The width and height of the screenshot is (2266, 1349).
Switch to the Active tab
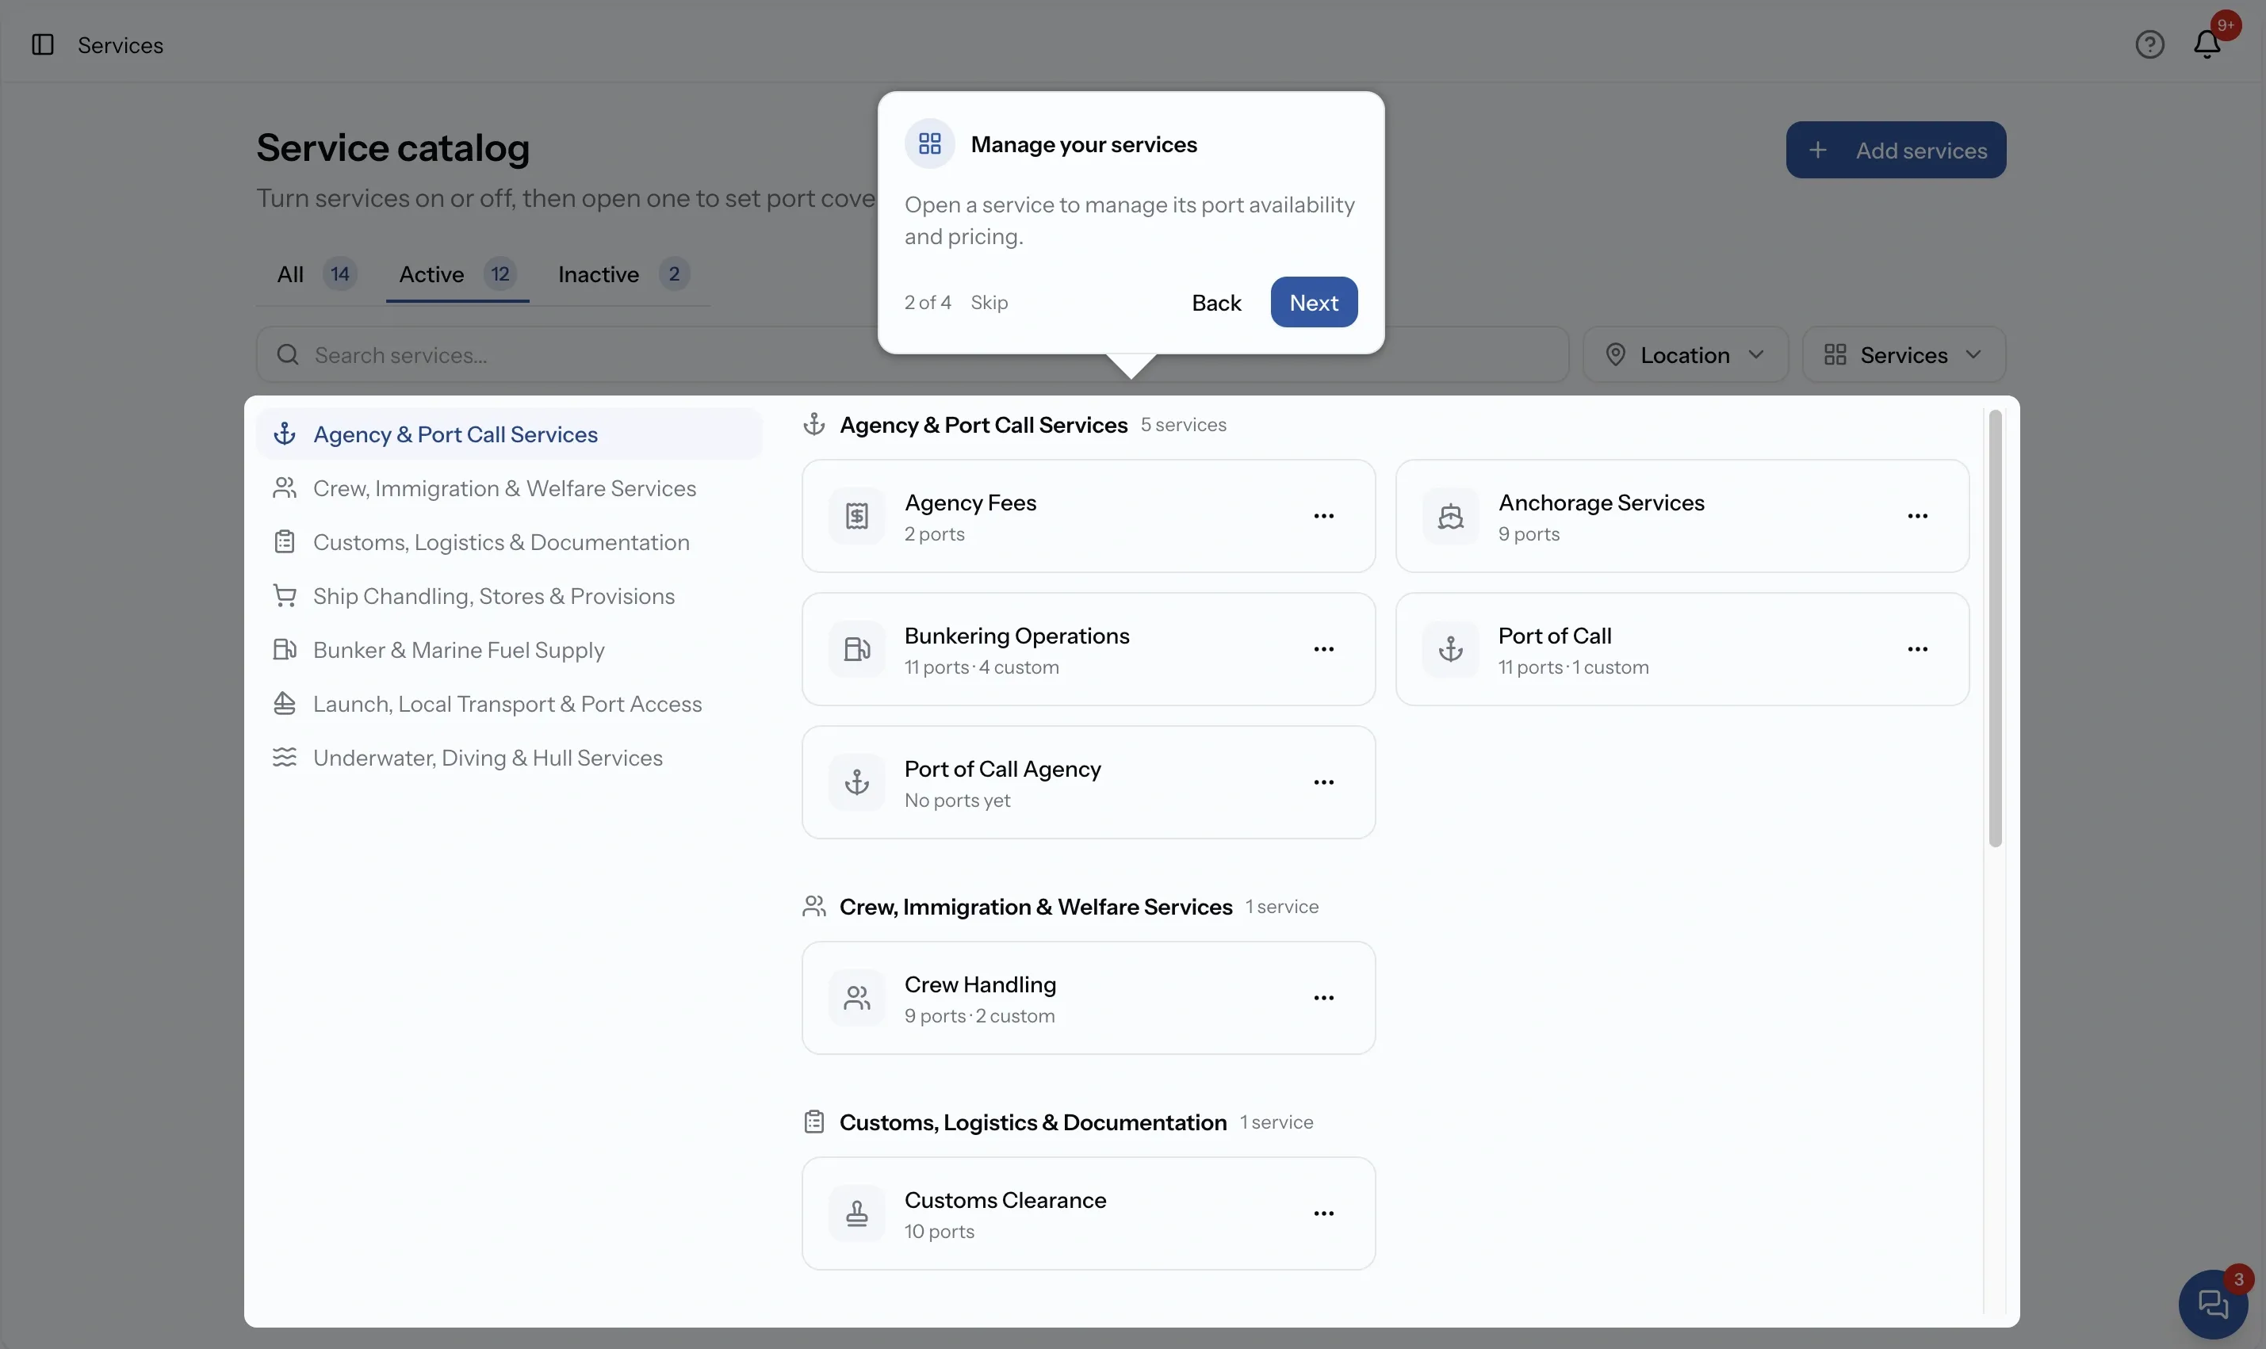pos(457,274)
